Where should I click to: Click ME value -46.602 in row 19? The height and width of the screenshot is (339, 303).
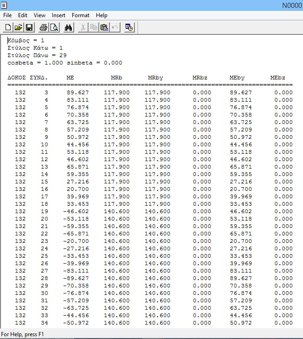pos(76,211)
